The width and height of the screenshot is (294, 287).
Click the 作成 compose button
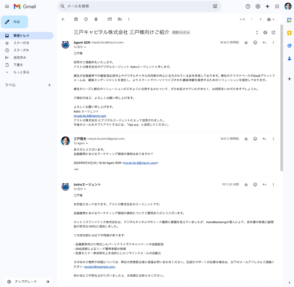(14, 22)
